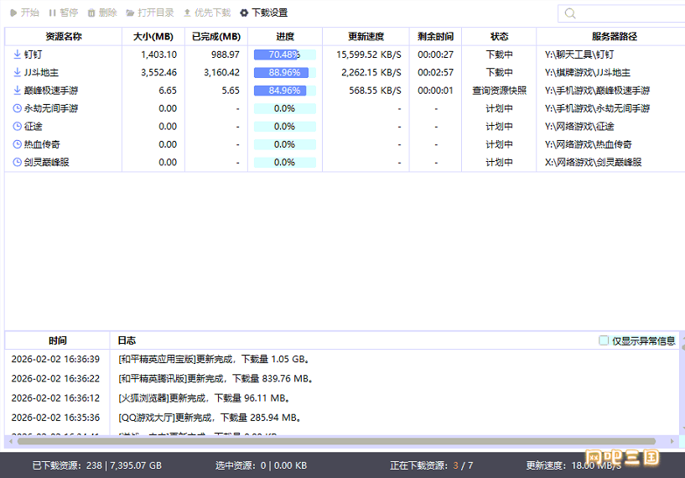Screen dimensions: 685x478
Task: Click the 70.48% progress bar for 钉钉
Action: pos(285,55)
